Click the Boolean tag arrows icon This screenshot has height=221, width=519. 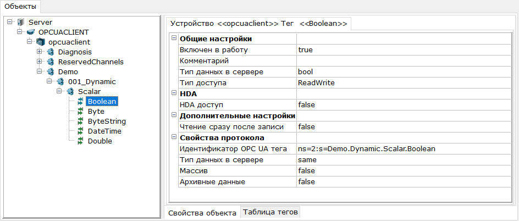point(80,102)
